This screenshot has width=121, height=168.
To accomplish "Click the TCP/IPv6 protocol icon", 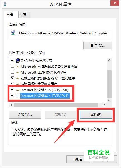I will point(18,90).
